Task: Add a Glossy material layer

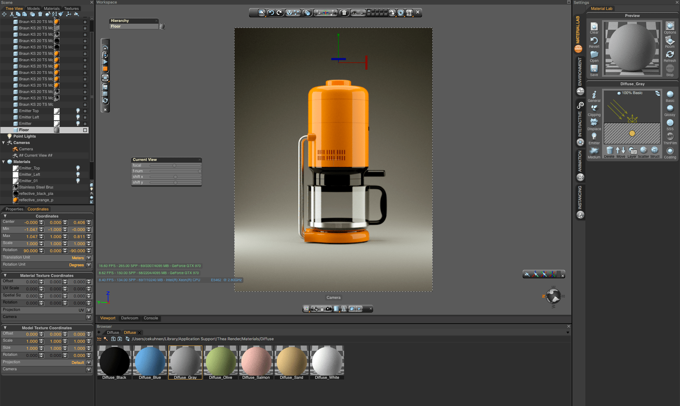Action: (670, 110)
